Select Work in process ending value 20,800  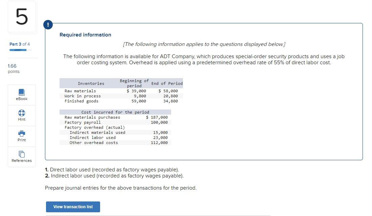pos(170,96)
